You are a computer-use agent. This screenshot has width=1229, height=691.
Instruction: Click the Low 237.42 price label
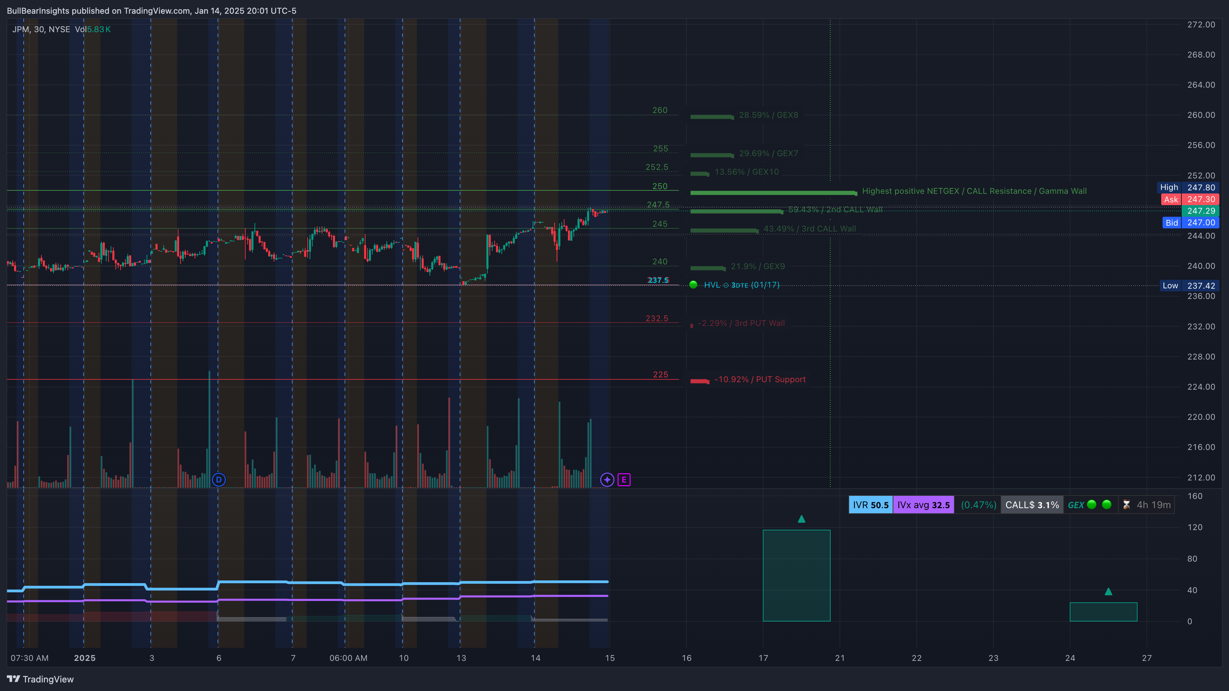coord(1189,286)
